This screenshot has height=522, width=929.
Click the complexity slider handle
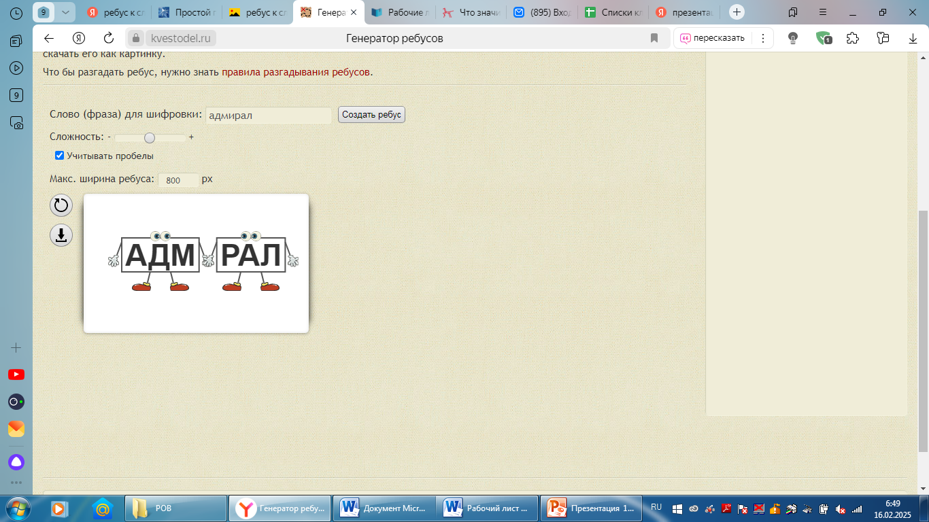point(150,137)
